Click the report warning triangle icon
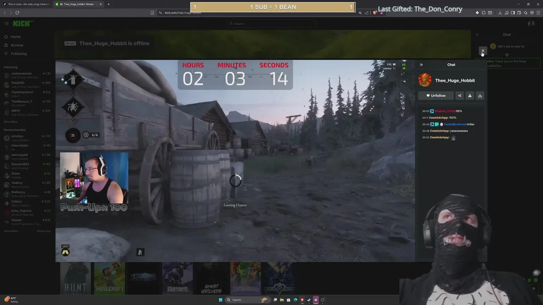 [470, 96]
